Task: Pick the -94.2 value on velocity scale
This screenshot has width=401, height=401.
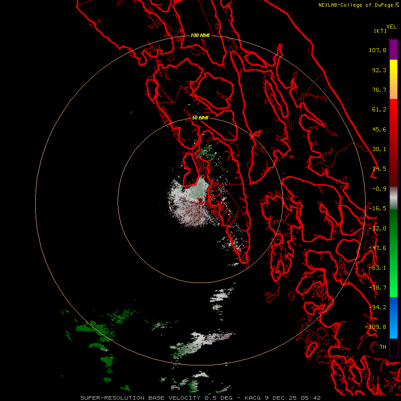Action: [377, 307]
